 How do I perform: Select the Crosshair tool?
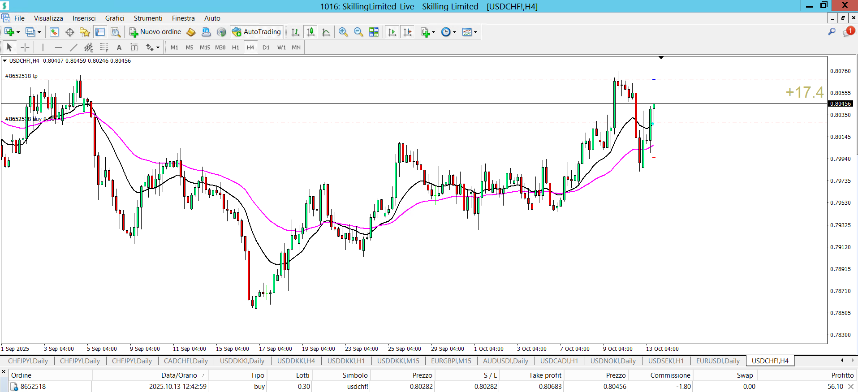click(x=25, y=47)
